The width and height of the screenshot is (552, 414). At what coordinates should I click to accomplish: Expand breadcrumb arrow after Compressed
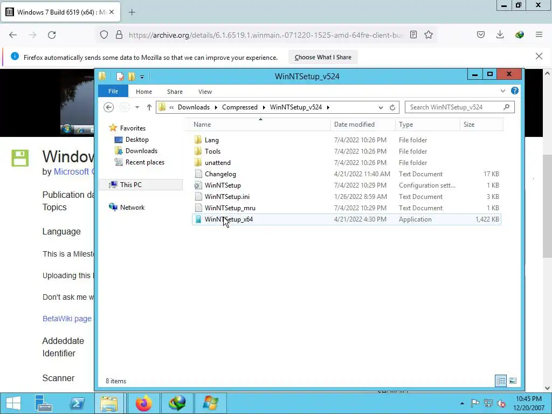[x=264, y=107]
